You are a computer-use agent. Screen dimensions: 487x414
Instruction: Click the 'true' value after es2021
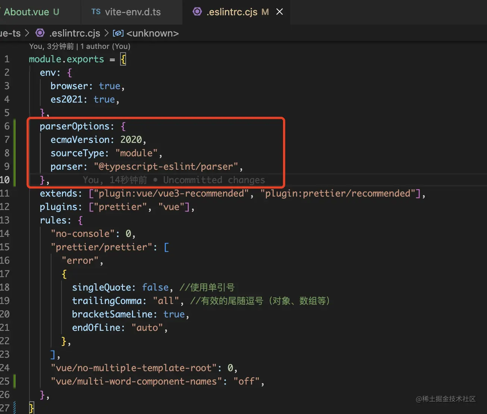(x=104, y=100)
